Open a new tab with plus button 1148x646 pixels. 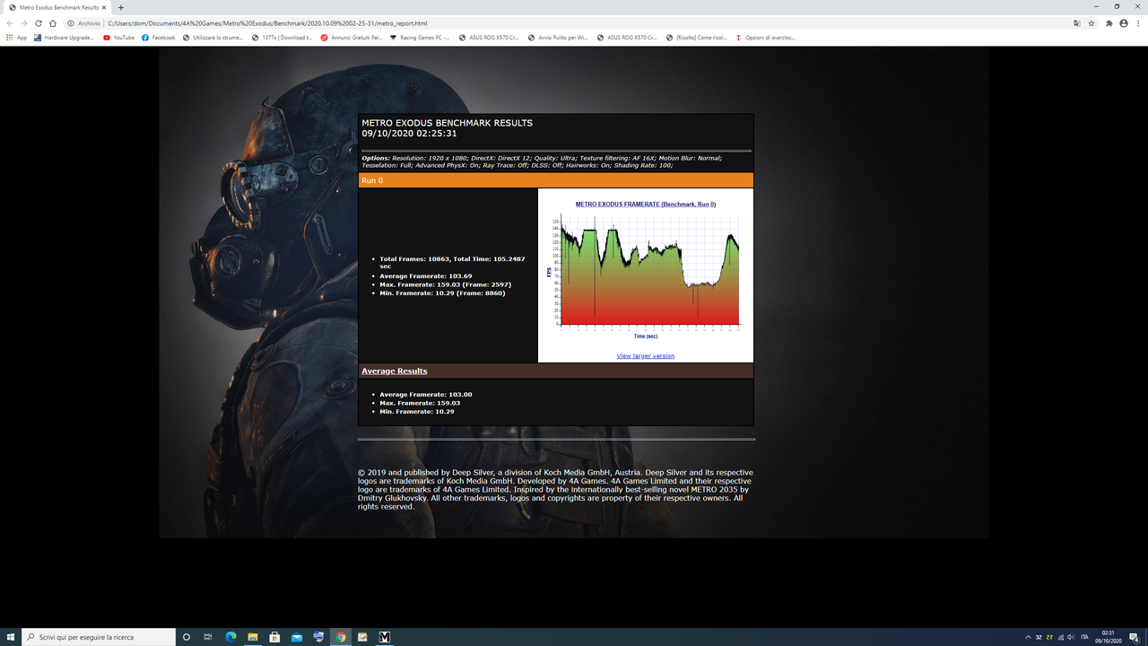click(120, 7)
